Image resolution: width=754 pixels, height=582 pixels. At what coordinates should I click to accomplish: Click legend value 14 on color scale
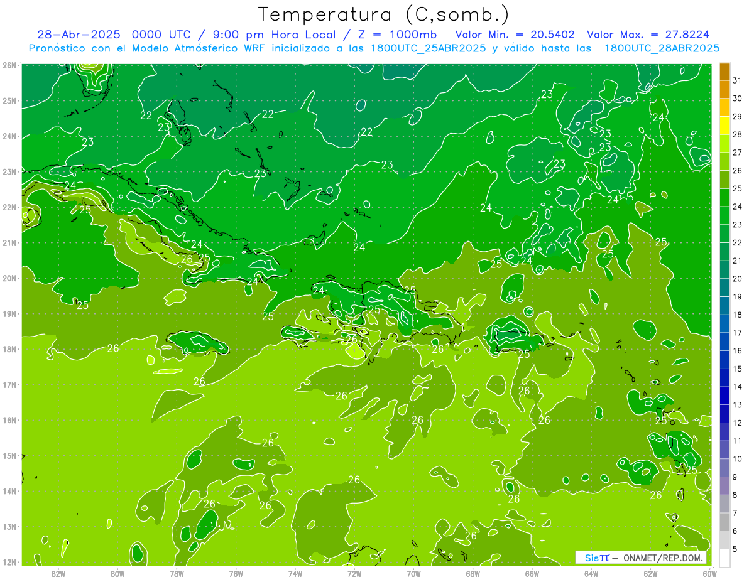coord(737,387)
